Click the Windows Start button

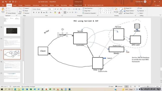[x=2, y=89]
